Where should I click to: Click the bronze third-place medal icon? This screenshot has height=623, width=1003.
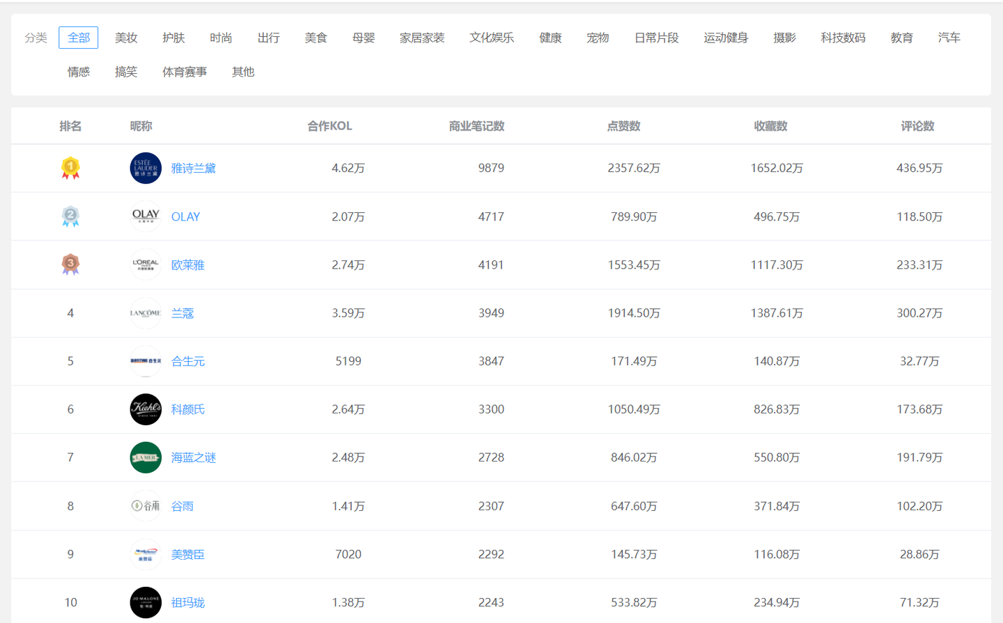tap(70, 265)
